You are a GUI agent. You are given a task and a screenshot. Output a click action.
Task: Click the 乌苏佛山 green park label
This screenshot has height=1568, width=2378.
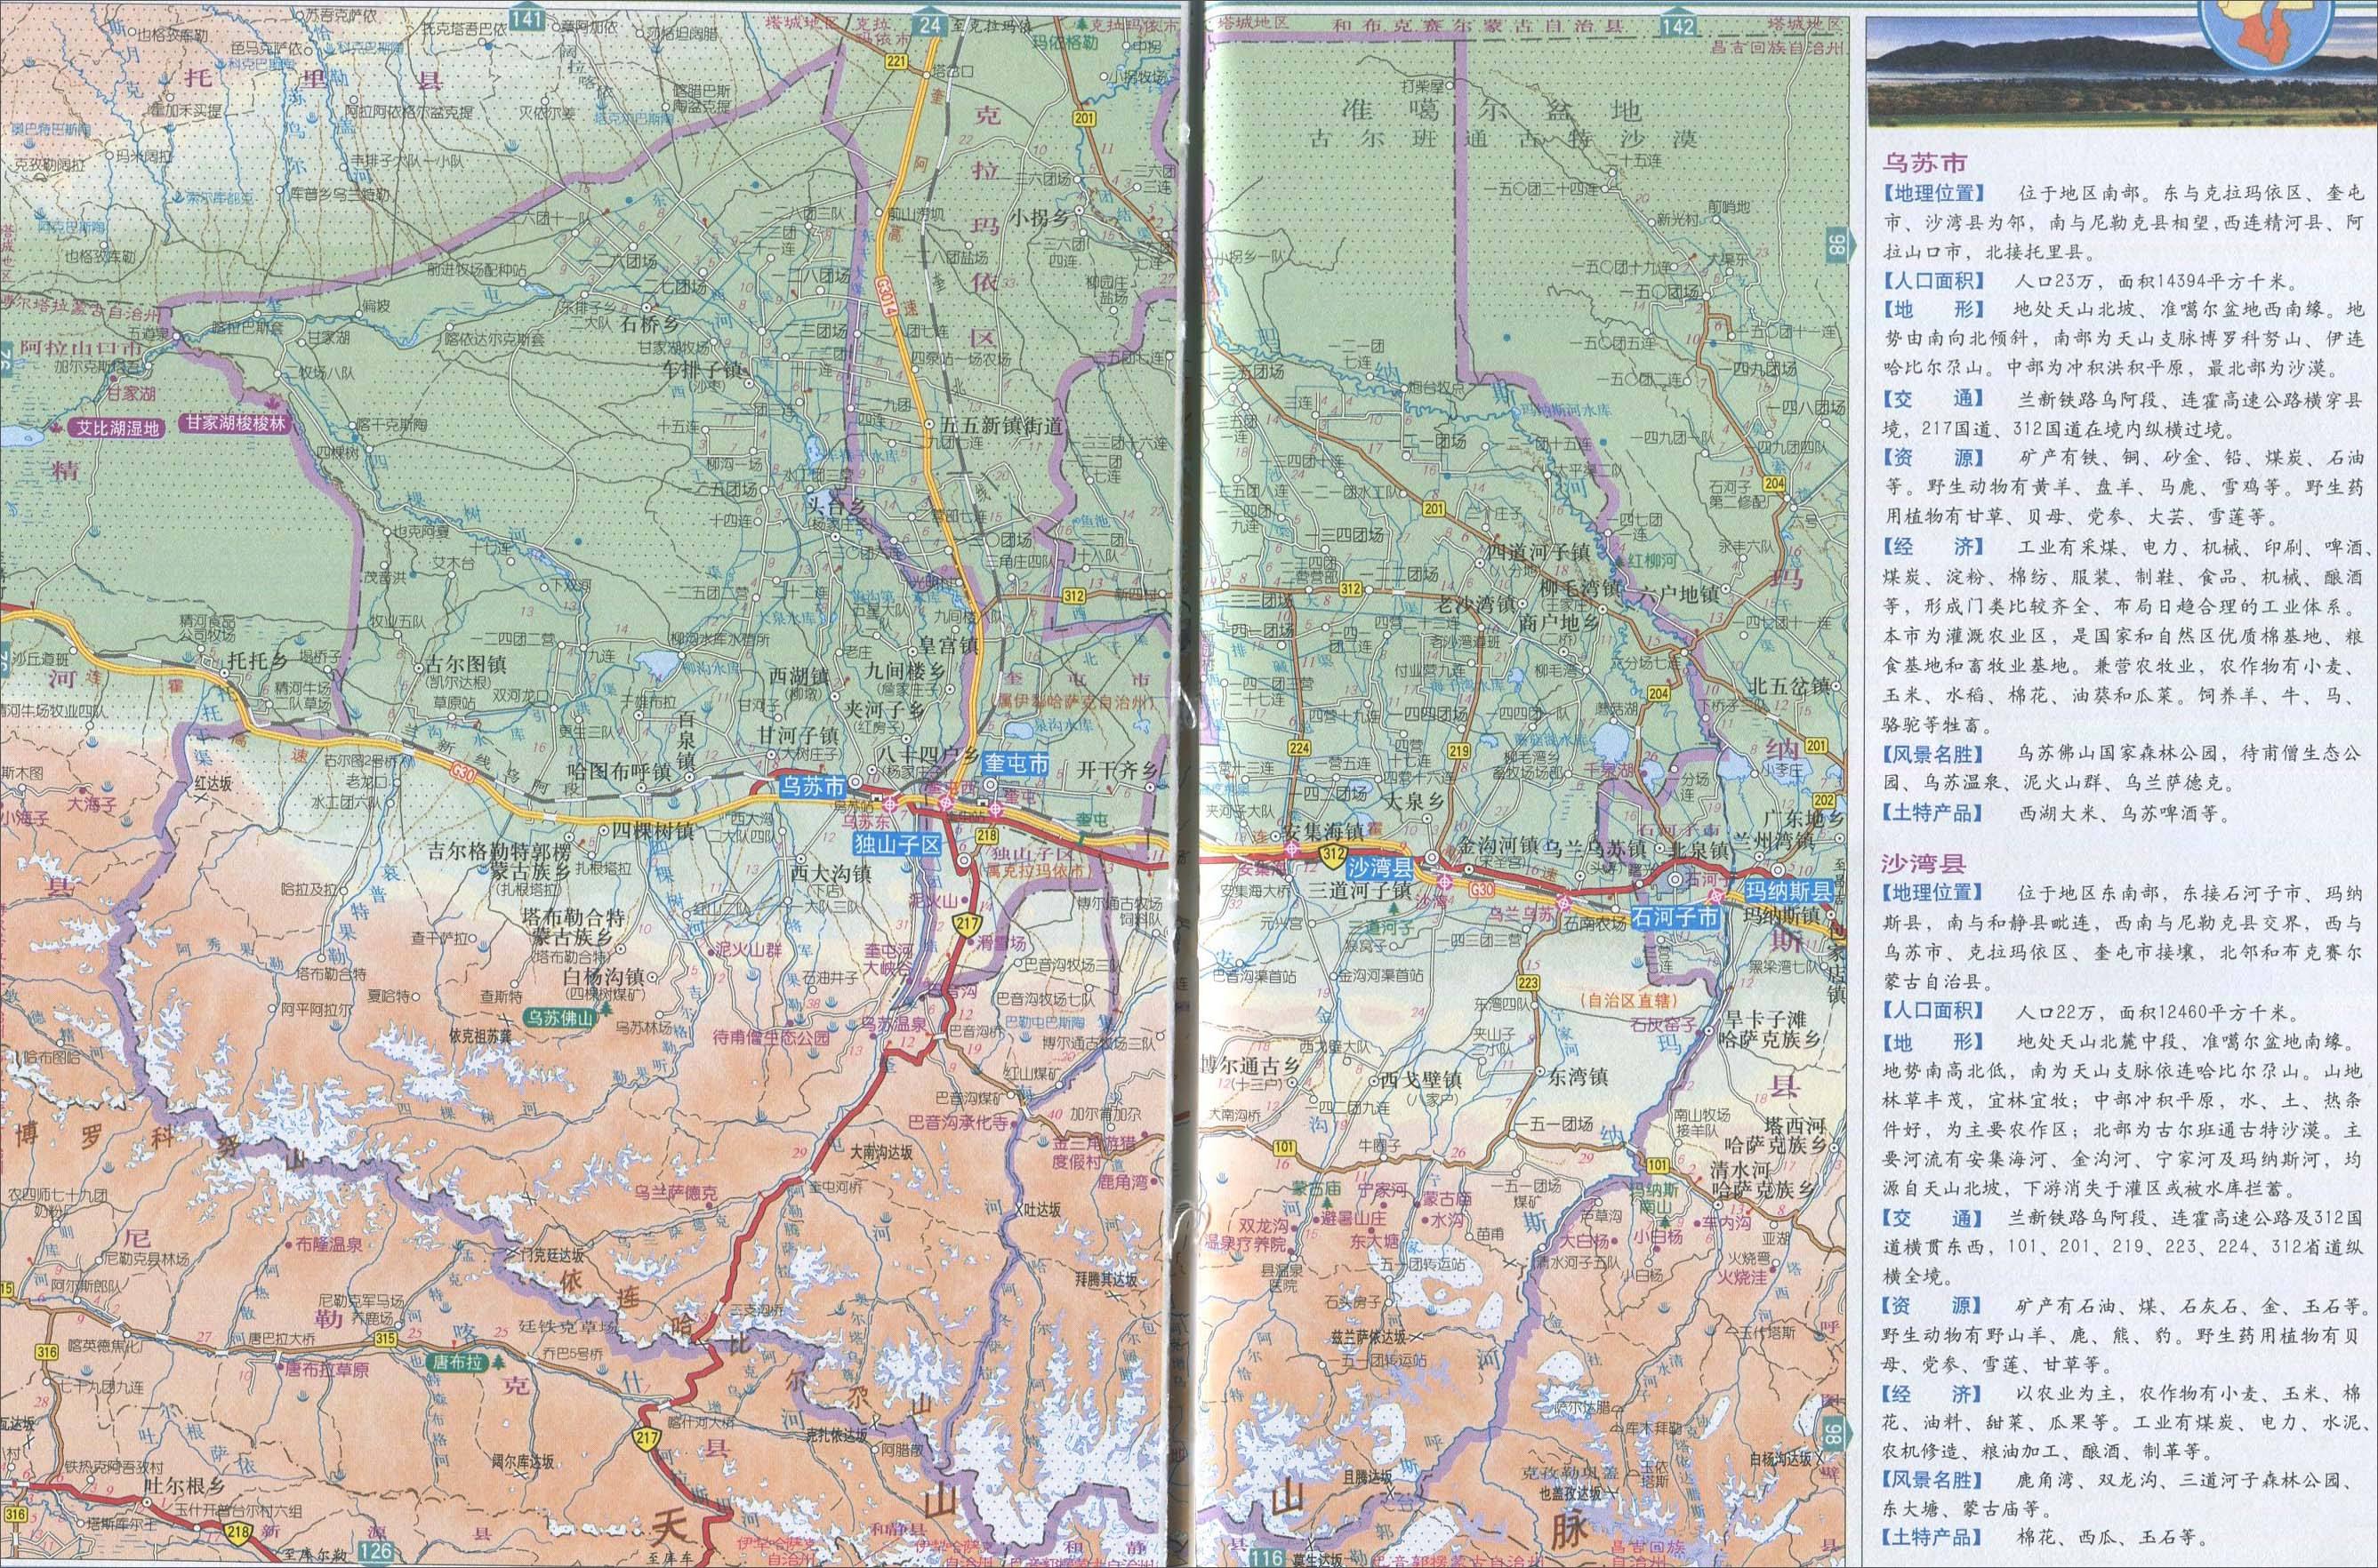(560, 1018)
